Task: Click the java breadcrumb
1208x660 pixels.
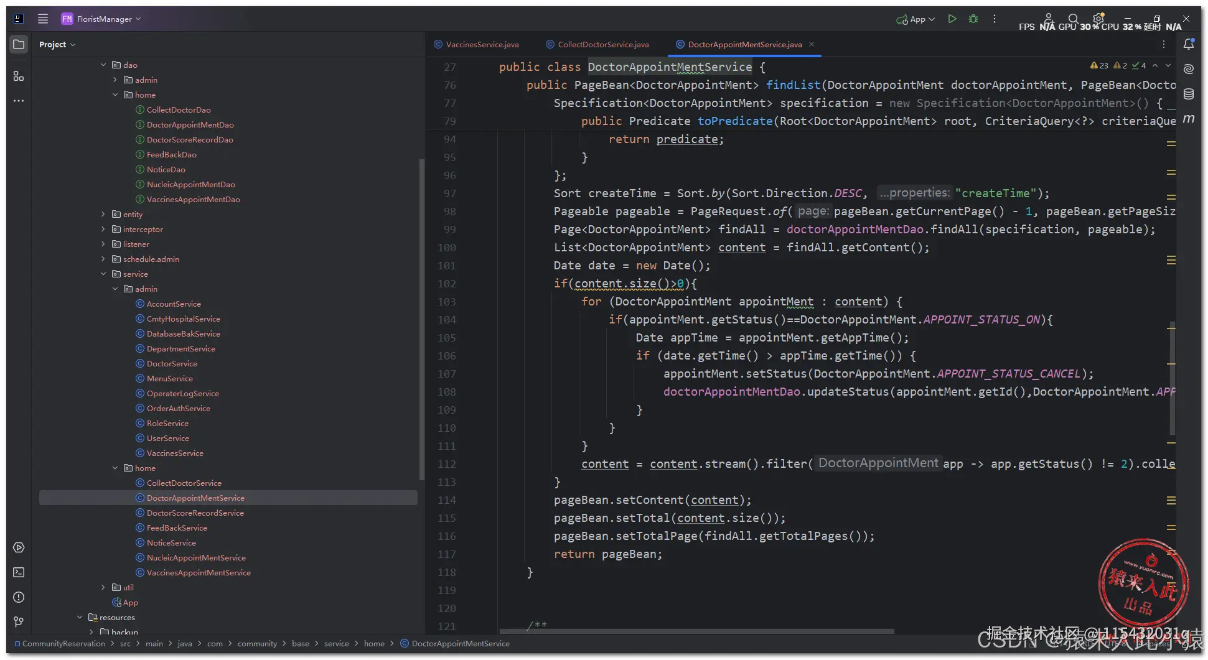Action: point(184,643)
